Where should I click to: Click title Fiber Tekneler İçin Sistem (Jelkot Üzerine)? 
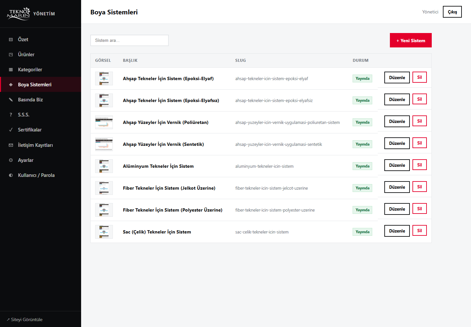pyautogui.click(x=169, y=188)
